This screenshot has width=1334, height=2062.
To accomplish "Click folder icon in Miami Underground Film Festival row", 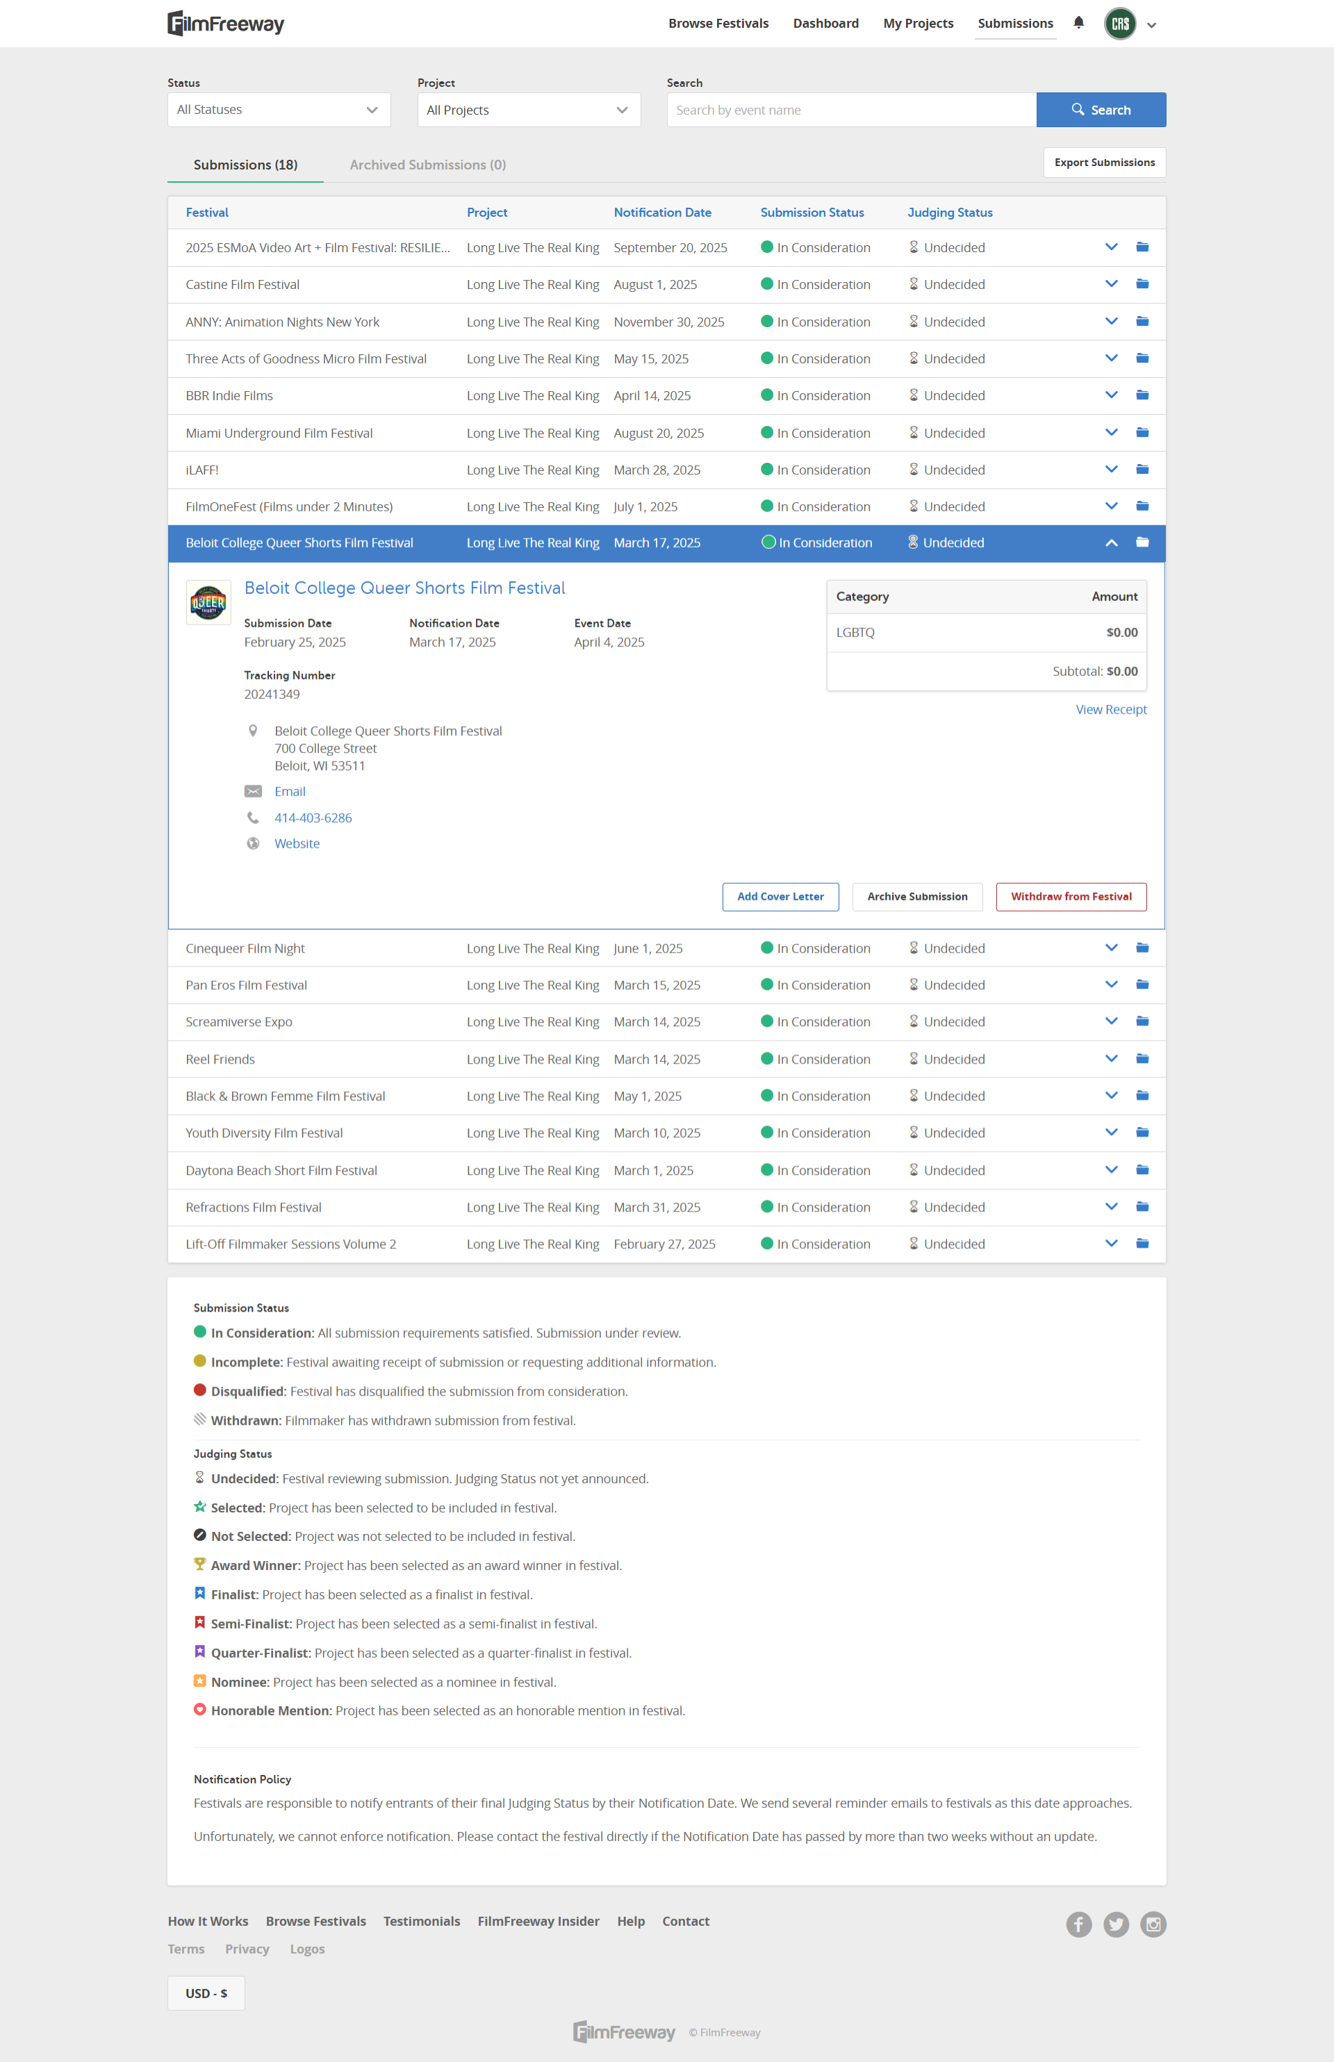I will point(1142,432).
